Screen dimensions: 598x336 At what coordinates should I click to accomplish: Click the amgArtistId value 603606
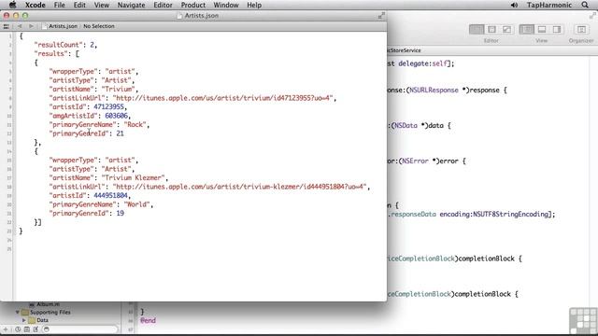pos(116,116)
